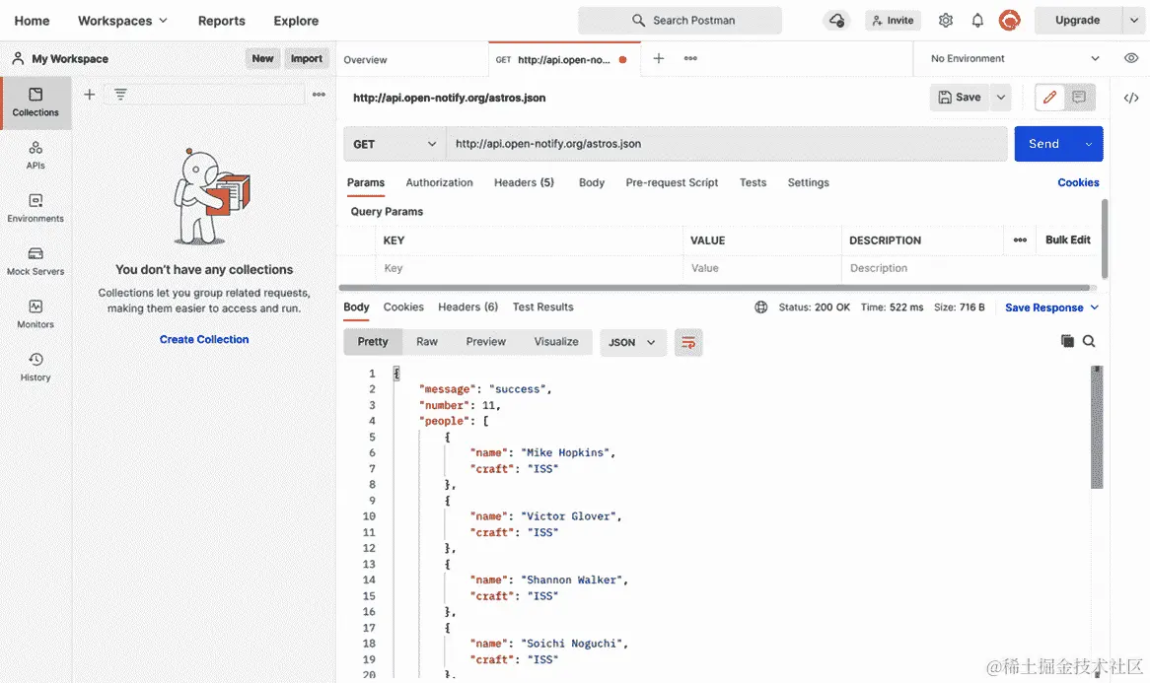Viewport: 1150px width, 683px height.
Task: Click the Bulk Edit link
Action: pyautogui.click(x=1068, y=239)
